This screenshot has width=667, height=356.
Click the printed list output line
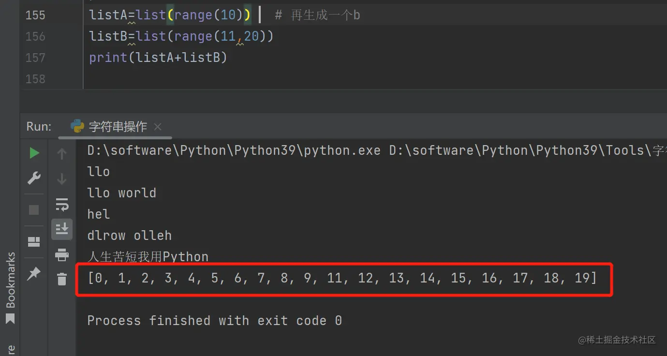[342, 278]
